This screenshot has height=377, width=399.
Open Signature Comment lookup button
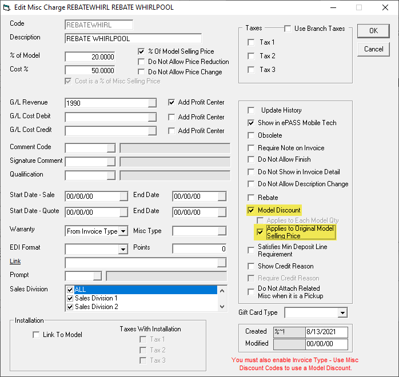(111, 162)
